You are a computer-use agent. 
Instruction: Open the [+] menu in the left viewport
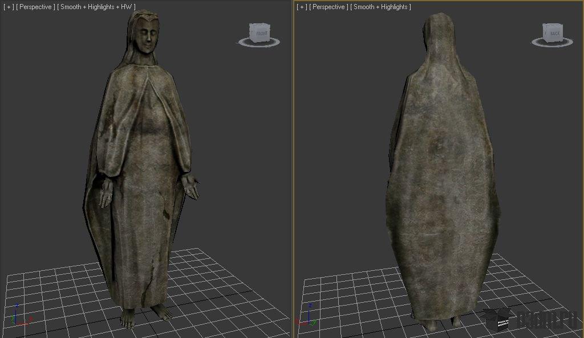(9, 7)
